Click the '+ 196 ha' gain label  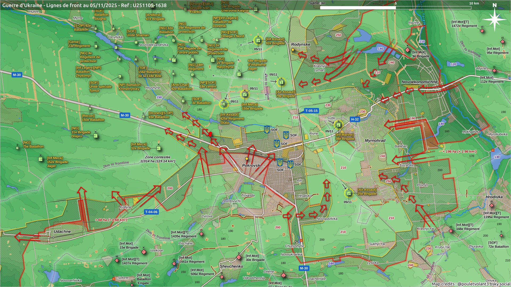coord(459,151)
